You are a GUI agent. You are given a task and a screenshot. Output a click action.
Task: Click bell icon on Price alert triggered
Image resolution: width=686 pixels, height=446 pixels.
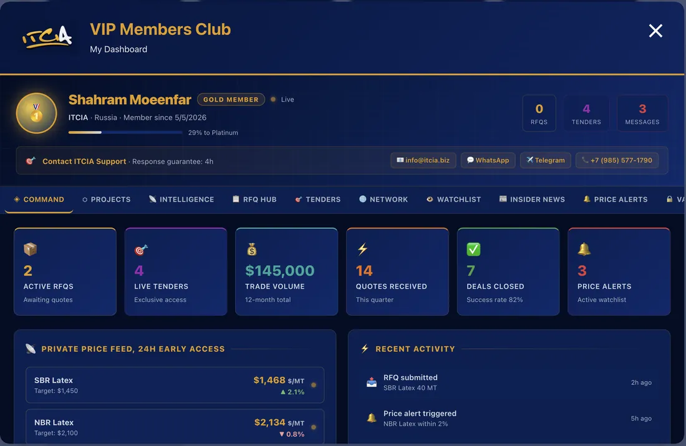372,418
